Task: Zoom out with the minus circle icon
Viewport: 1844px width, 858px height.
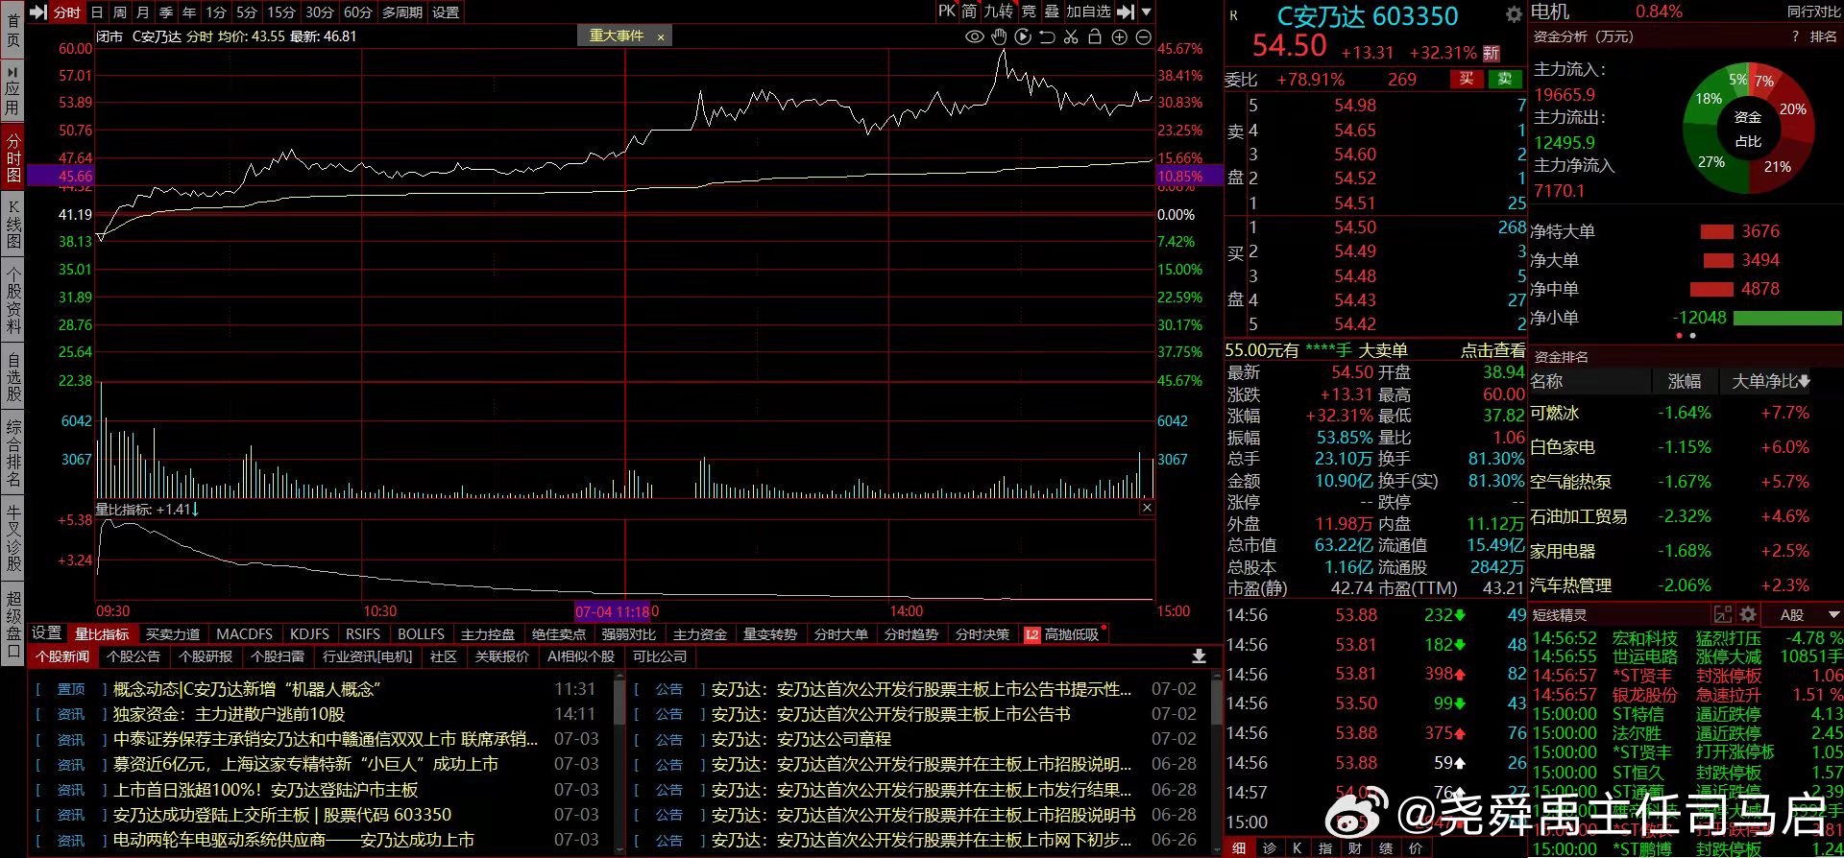Action: (x=1143, y=36)
